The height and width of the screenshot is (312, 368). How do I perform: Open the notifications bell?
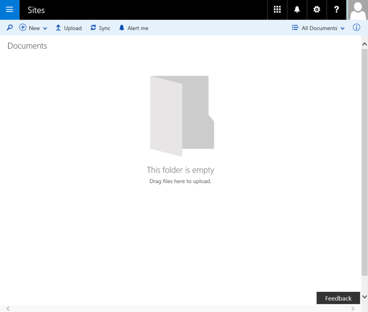[x=297, y=10]
